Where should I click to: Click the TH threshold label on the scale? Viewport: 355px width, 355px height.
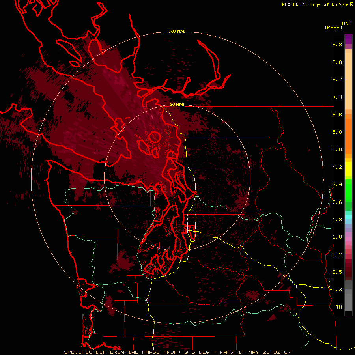point(339,307)
